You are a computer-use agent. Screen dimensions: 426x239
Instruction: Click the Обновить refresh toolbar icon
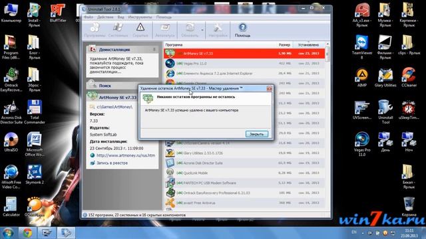pos(190,30)
